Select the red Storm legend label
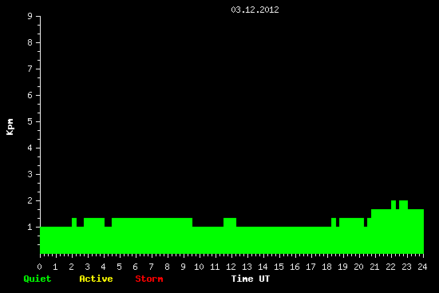The width and height of the screenshot is (439, 293). pos(149,279)
